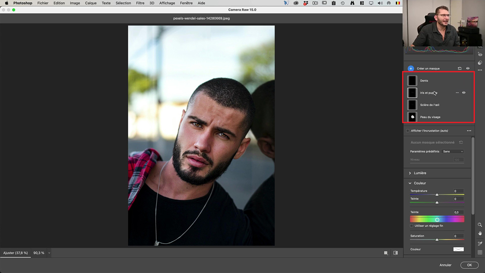Expand the Lumière section
Screen dimensions: 485x273
pyautogui.click(x=410, y=173)
